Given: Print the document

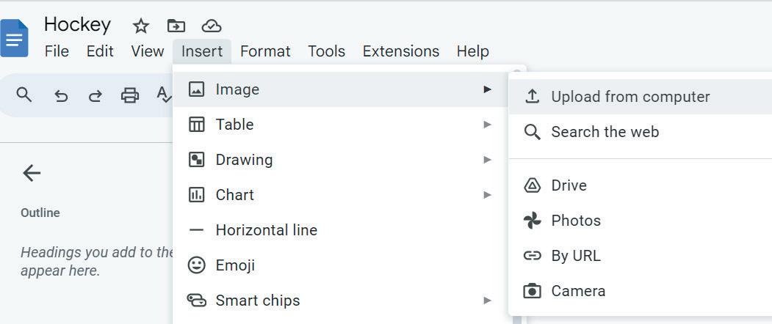Looking at the screenshot, I should tap(130, 95).
